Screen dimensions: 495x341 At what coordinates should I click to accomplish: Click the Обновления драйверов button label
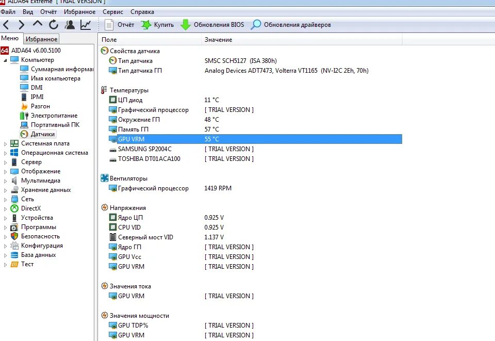(298, 25)
